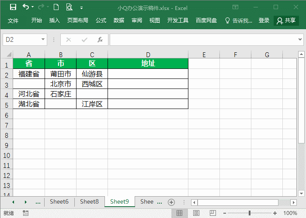306x218 pixels.
Task: Open the 百度网盘 tab
Action: [x=206, y=20]
